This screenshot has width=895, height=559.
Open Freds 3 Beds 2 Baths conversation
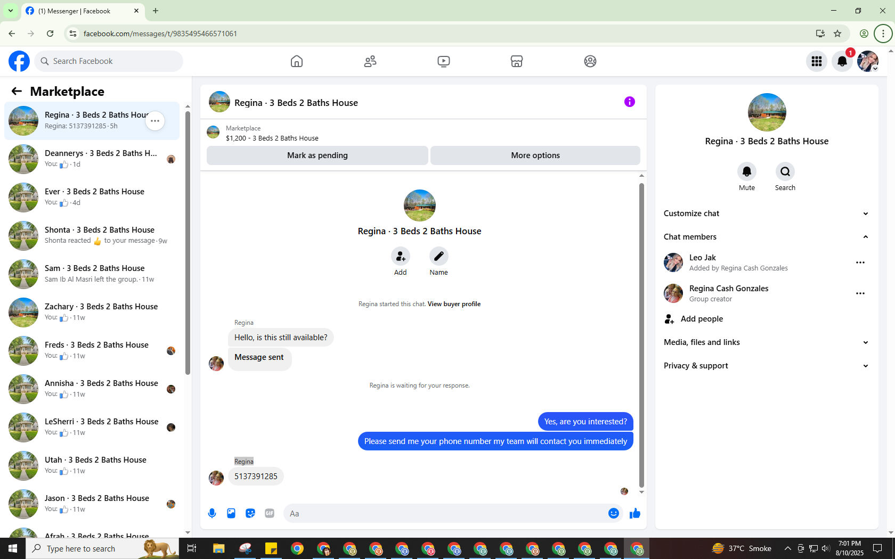[92, 351]
